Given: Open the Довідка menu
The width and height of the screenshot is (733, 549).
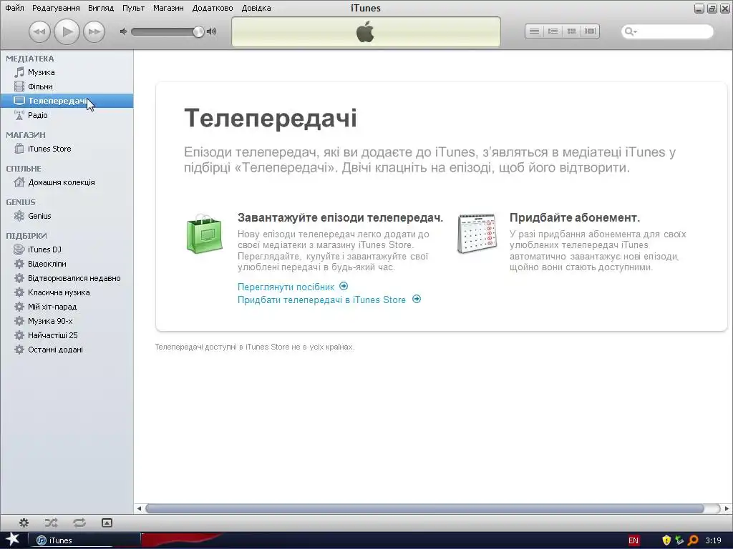Looking at the screenshot, I should [x=256, y=8].
